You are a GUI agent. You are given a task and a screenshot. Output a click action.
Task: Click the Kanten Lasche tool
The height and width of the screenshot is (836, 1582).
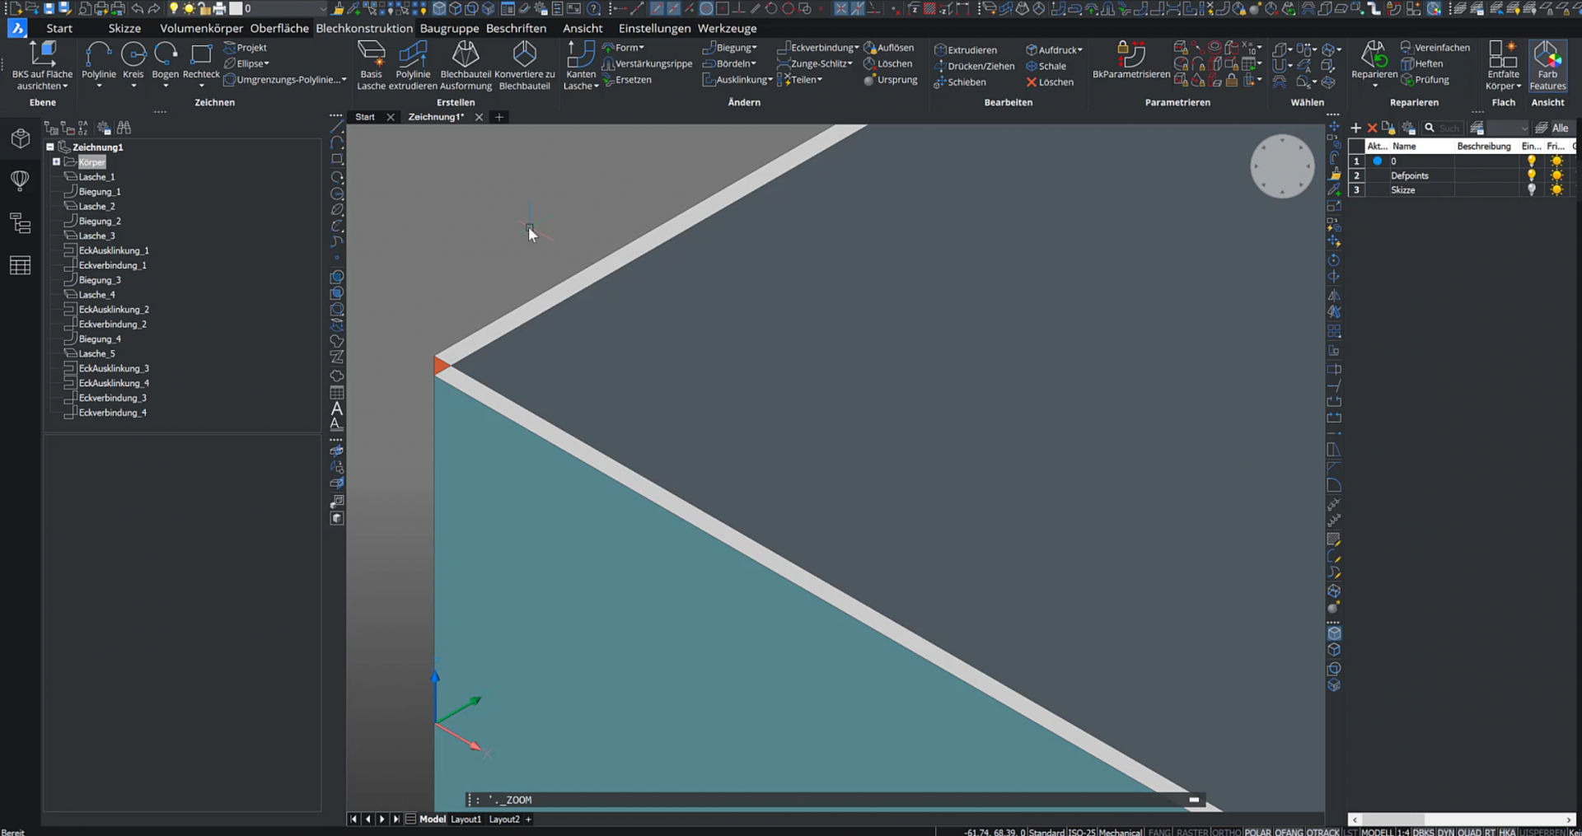pos(581,65)
